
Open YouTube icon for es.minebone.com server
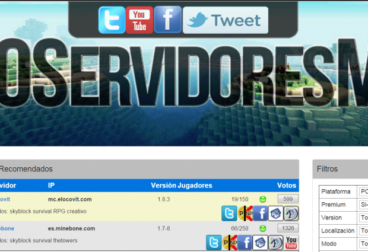[291, 243]
